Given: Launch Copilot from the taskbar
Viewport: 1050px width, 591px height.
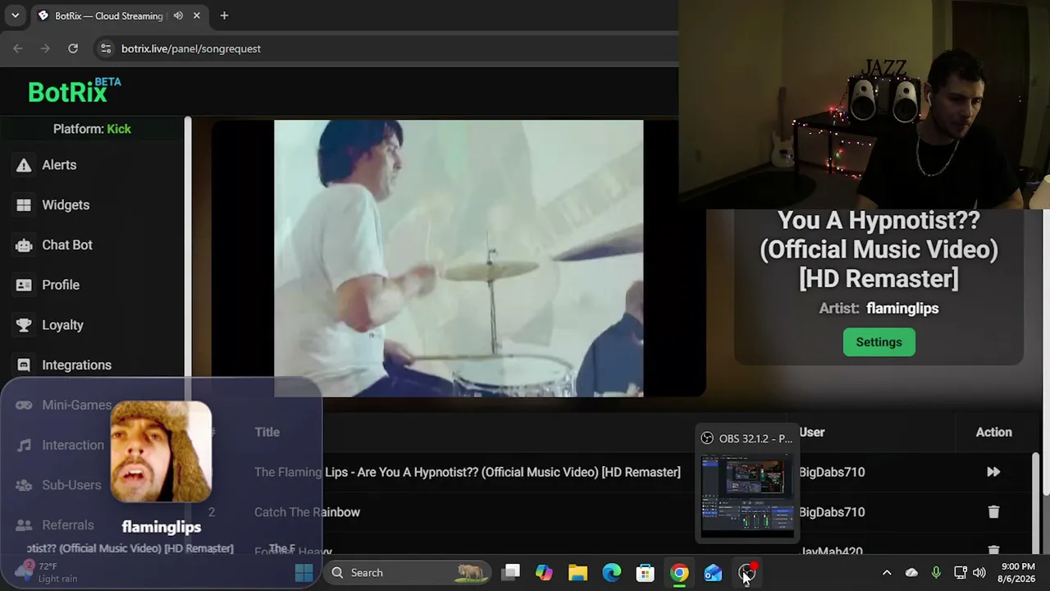Looking at the screenshot, I should pos(544,573).
